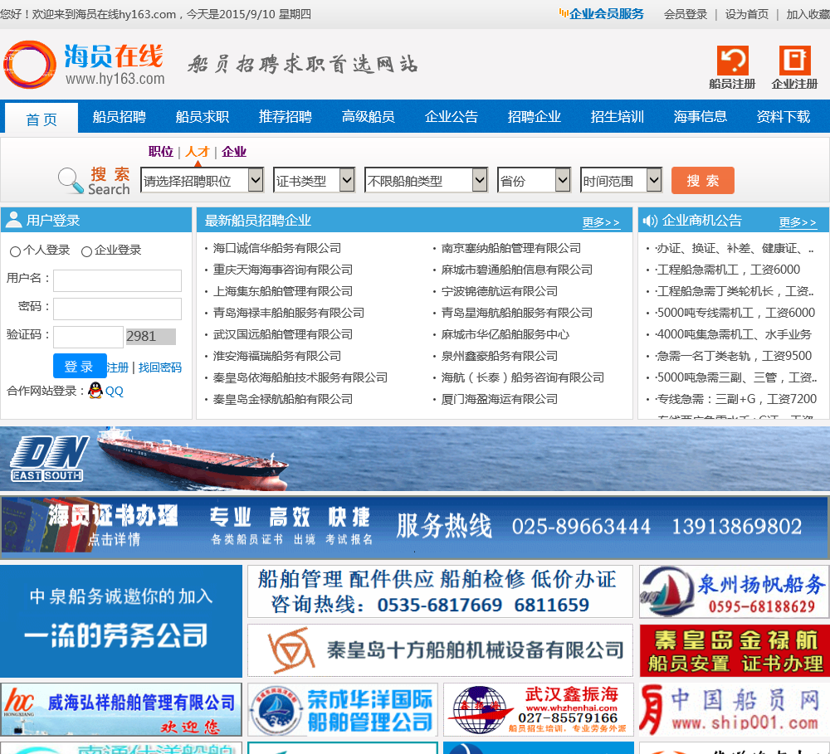
Task: Click the 找回密码 link
Action: tap(160, 367)
